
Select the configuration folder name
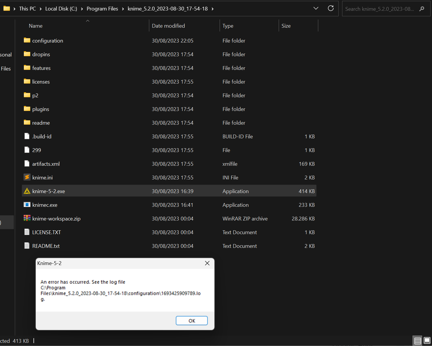pos(48,41)
